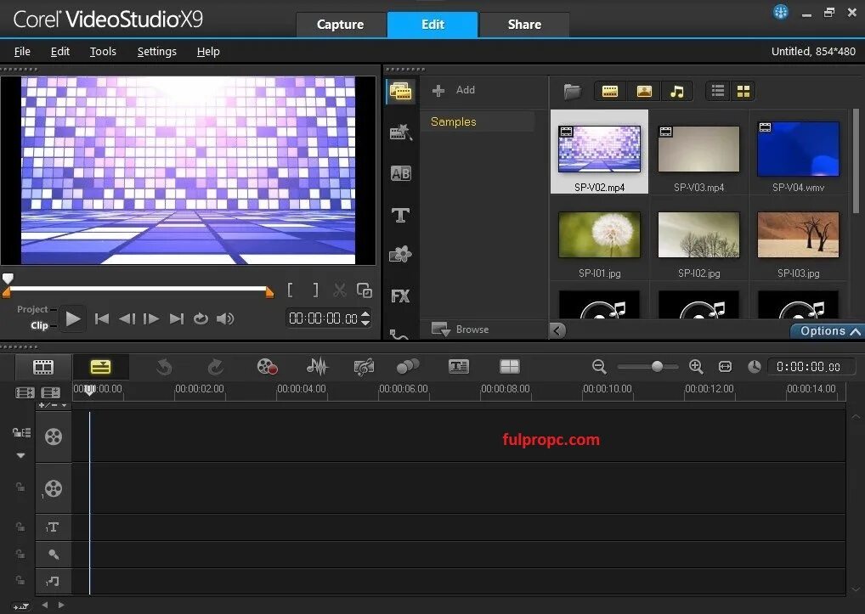
Task: Switch to Storyboard View
Action: [43, 367]
